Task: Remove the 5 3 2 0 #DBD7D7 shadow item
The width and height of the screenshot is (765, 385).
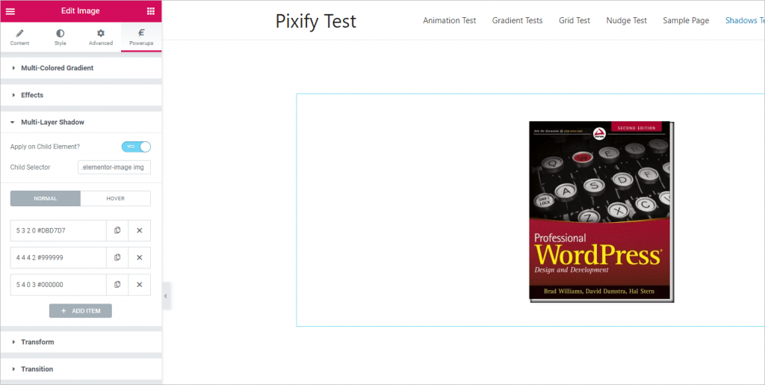Action: 140,230
